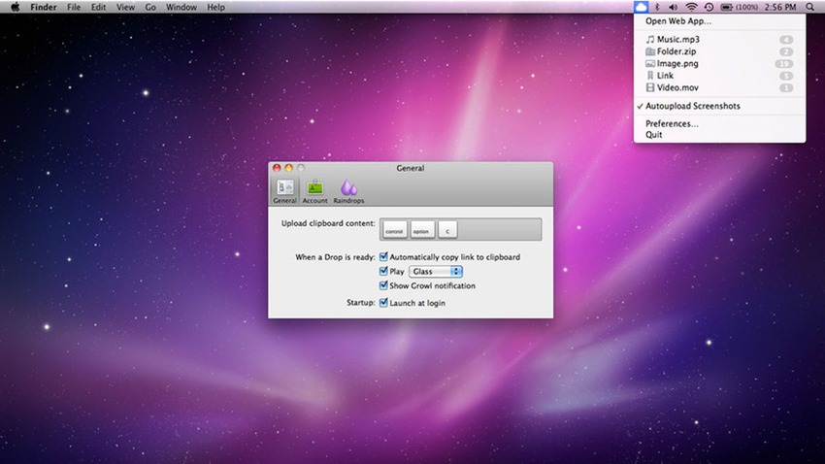Image resolution: width=825 pixels, height=464 pixels.
Task: Click the CloudApp cloud icon in menu bar
Action: pyautogui.click(x=640, y=7)
